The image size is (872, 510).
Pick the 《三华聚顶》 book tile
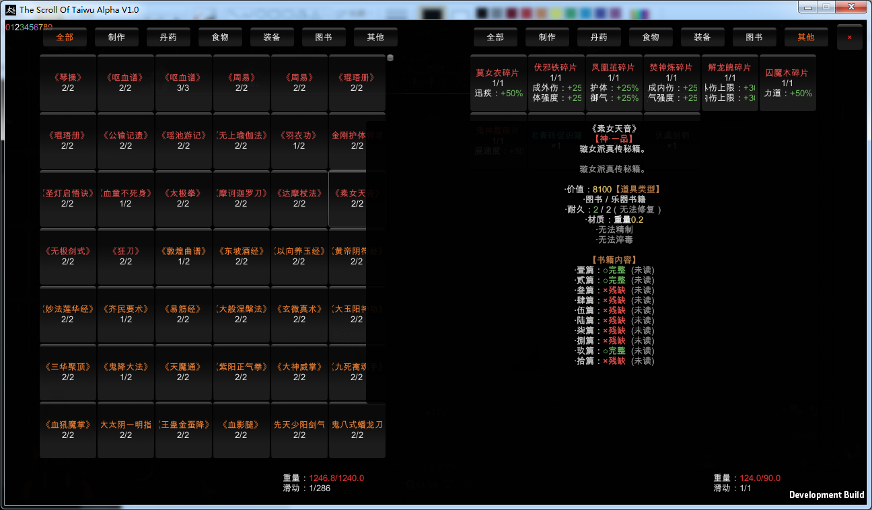pos(68,372)
